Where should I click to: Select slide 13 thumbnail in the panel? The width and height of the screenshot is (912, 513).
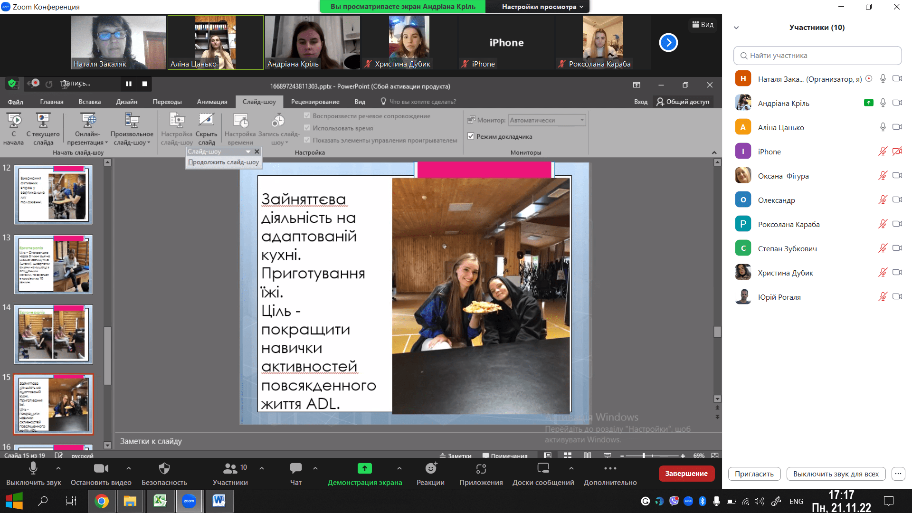tap(53, 264)
